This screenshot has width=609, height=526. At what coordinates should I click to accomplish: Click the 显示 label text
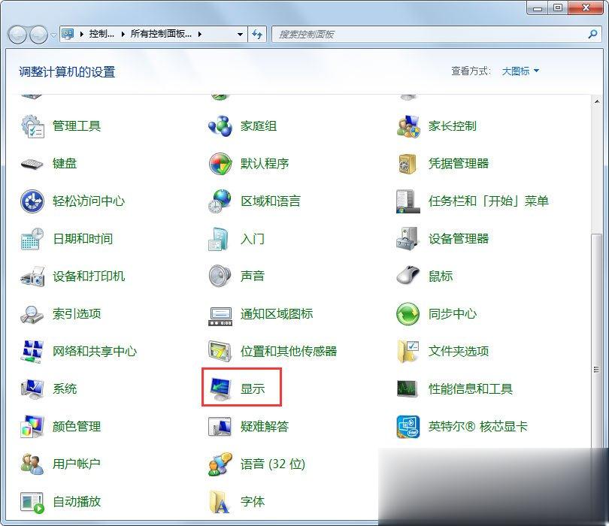coord(253,389)
